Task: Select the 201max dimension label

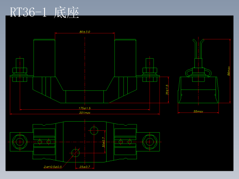Action: coord(85,113)
